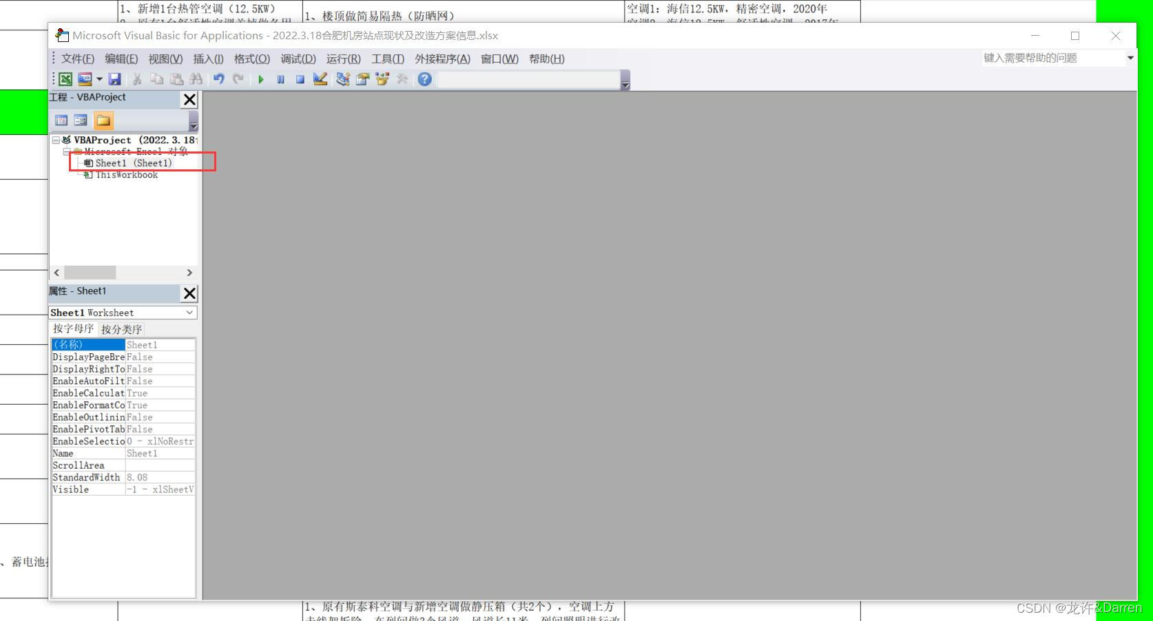
Task: Open the 帮助(H) menu
Action: [x=547, y=59]
